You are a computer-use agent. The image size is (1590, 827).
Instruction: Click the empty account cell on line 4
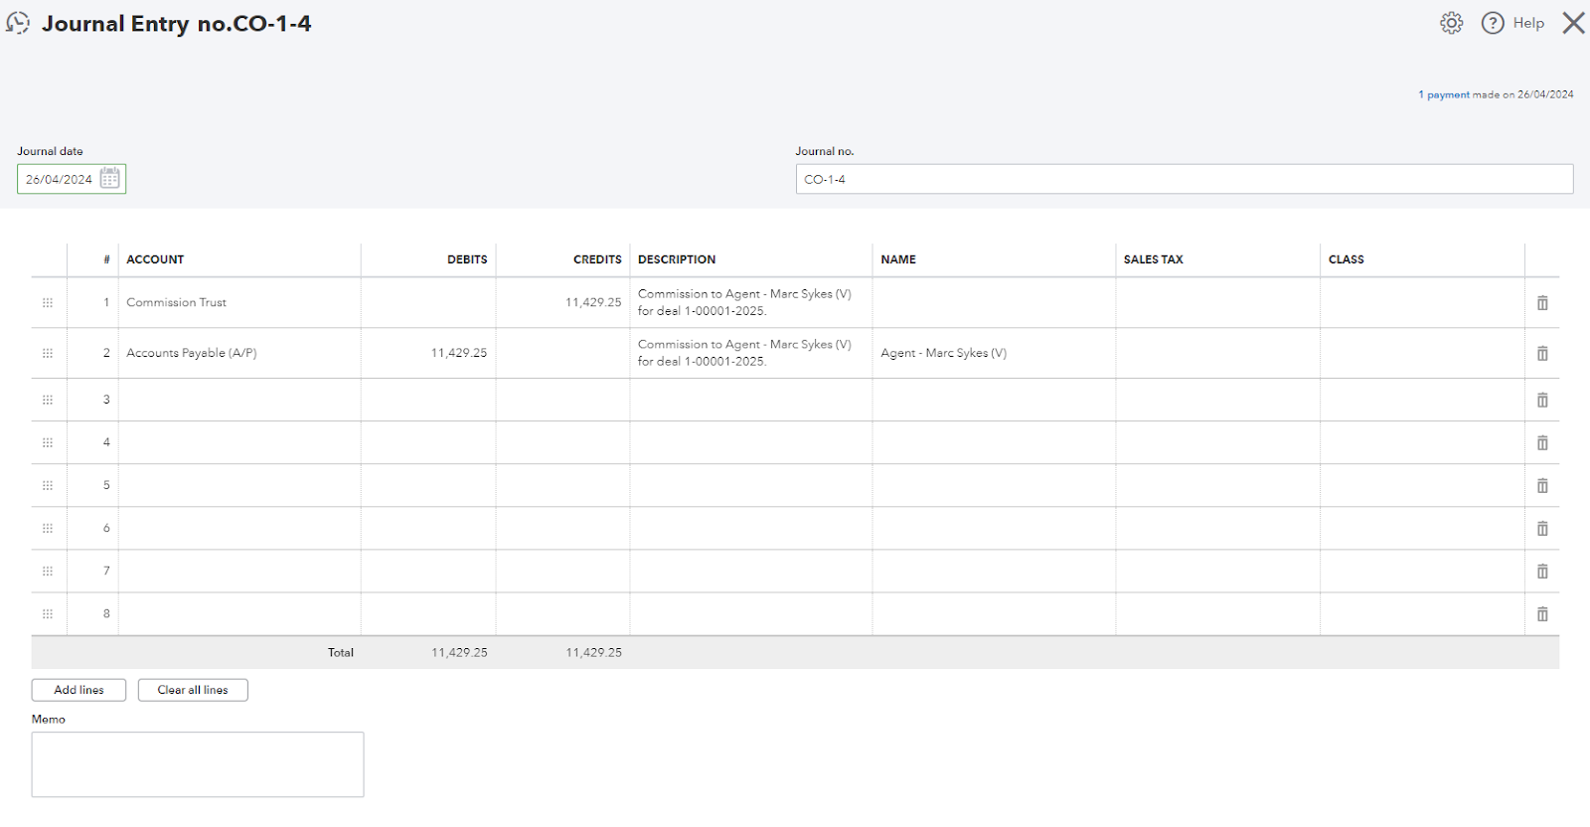click(239, 442)
